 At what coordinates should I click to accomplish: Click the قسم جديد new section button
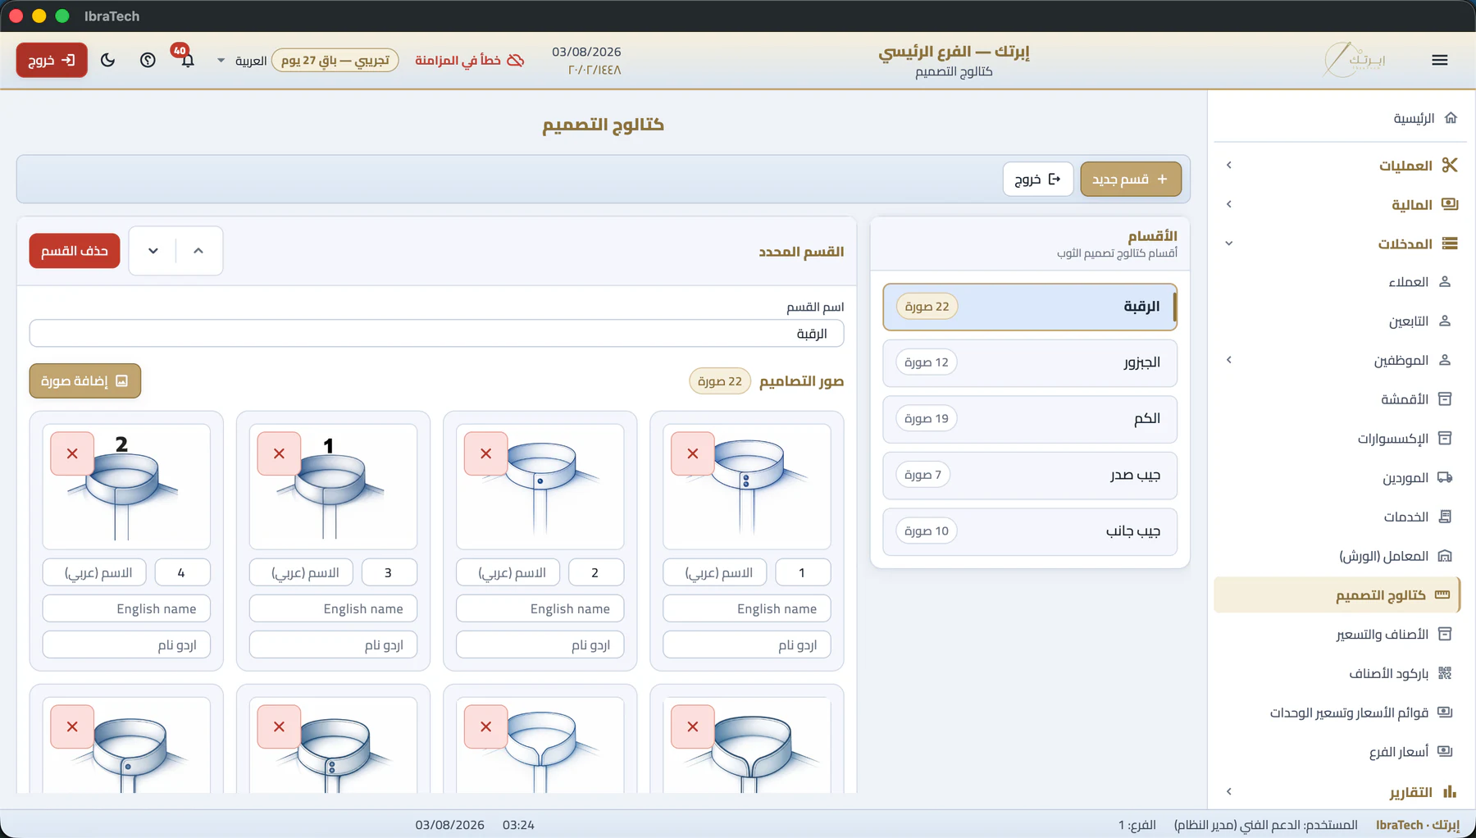[1131, 179]
